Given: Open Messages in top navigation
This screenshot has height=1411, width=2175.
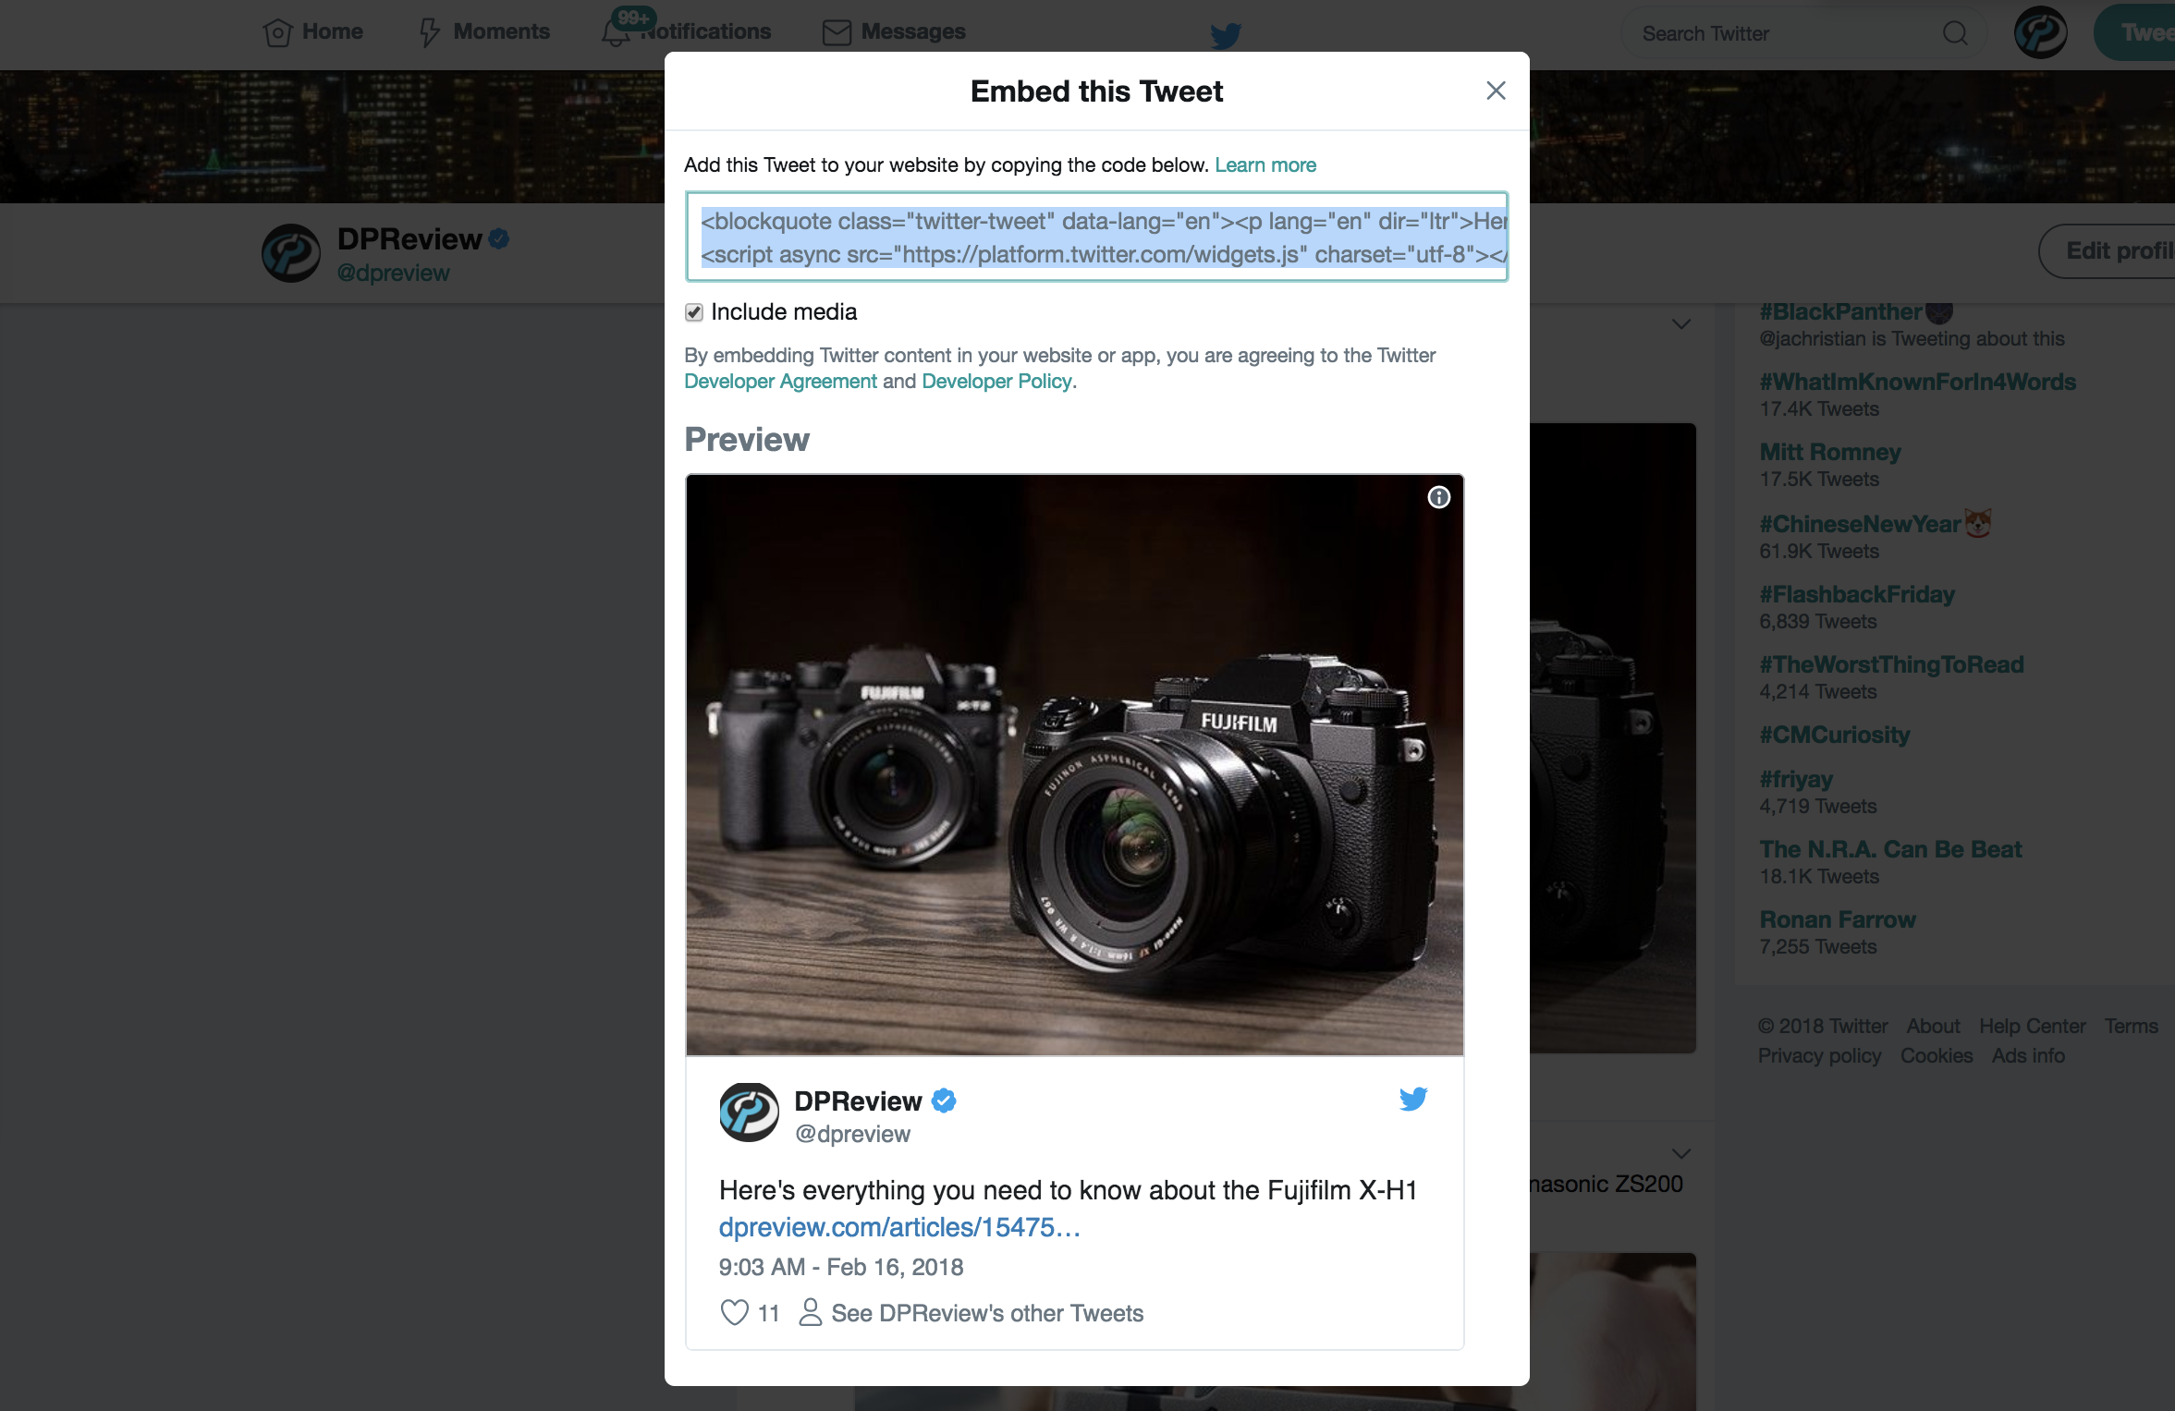Looking at the screenshot, I should click(894, 32).
